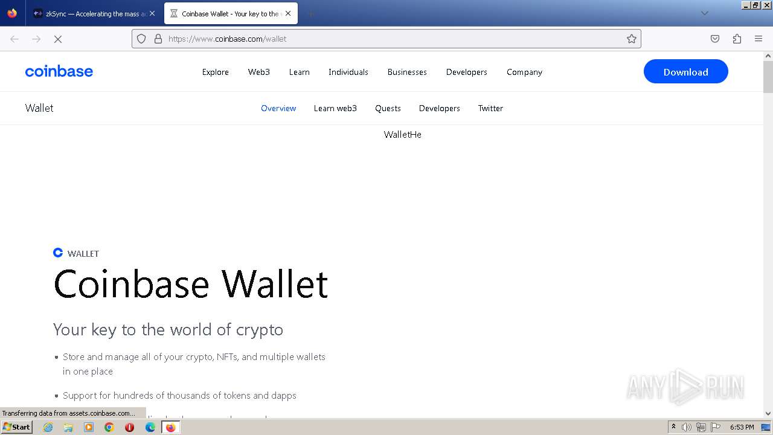The height and width of the screenshot is (435, 773).
Task: Open the Windows Start menu
Action: (x=16, y=427)
